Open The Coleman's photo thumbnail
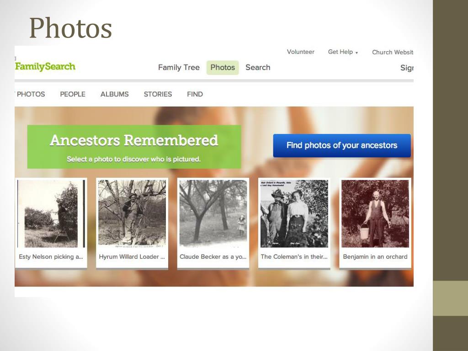Image resolution: width=468 pixels, height=351 pixels. pyautogui.click(x=294, y=223)
